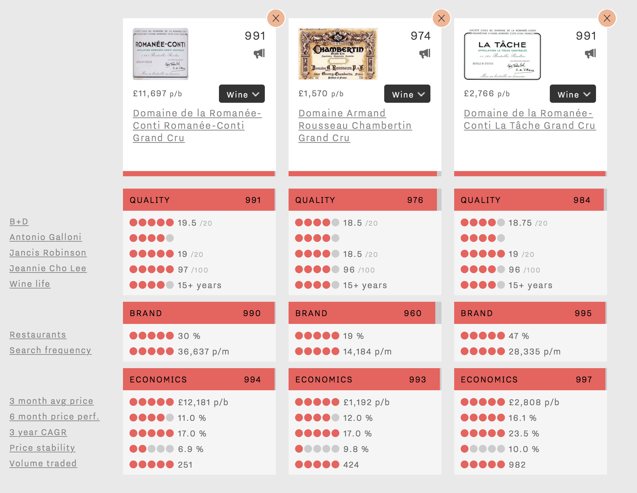Click the 19.5 /20 B+D rating
637x493 pixels.
[x=195, y=223]
